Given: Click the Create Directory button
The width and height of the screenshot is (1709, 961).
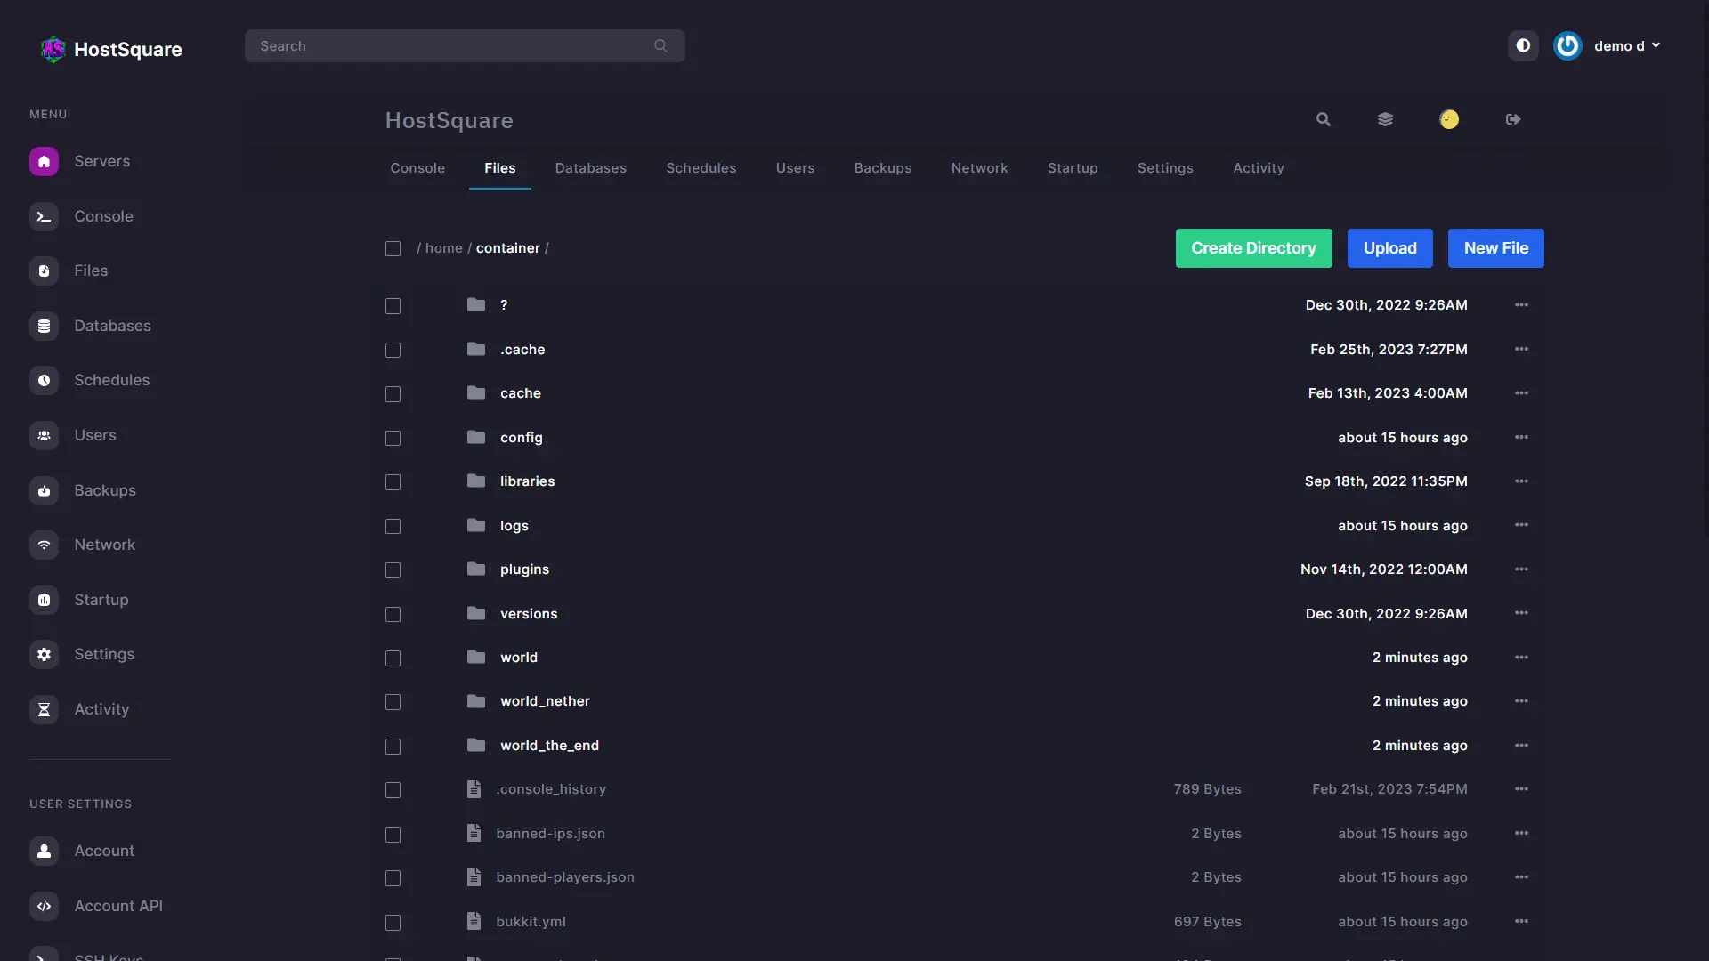Looking at the screenshot, I should 1253,248.
